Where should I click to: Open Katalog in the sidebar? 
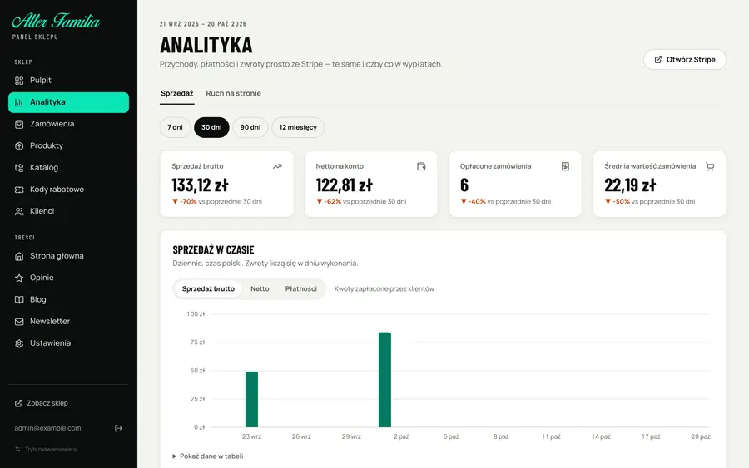(68, 168)
